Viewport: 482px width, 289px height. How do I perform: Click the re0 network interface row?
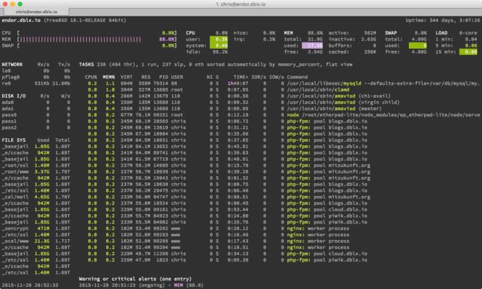click(x=6, y=83)
